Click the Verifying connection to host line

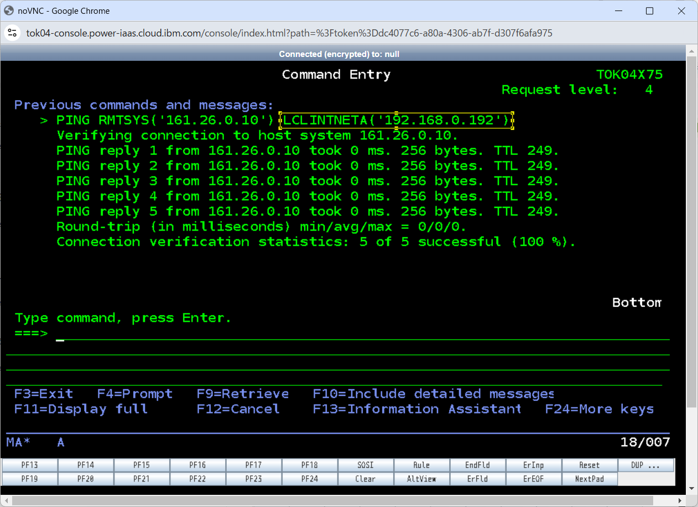[x=258, y=135]
